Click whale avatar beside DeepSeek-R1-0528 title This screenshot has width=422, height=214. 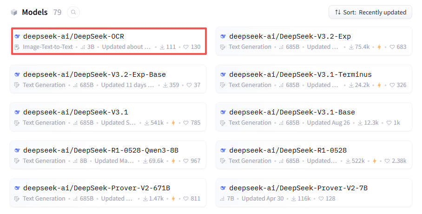coord(223,150)
